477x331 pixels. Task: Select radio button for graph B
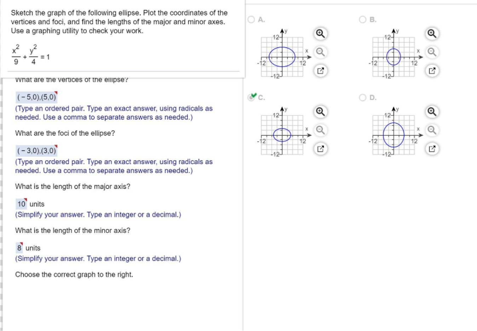pyautogui.click(x=362, y=19)
